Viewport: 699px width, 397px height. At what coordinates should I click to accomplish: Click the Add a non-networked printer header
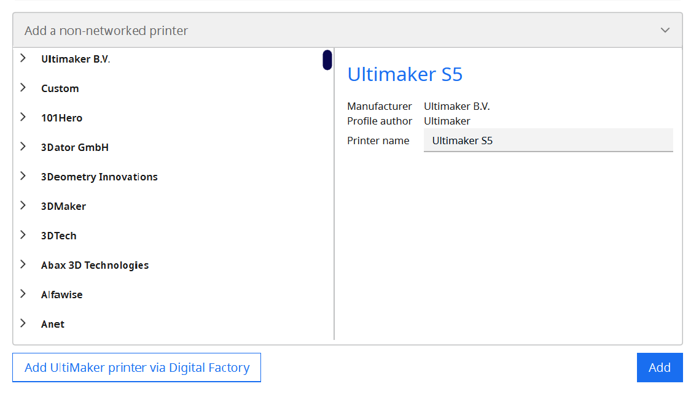click(347, 30)
